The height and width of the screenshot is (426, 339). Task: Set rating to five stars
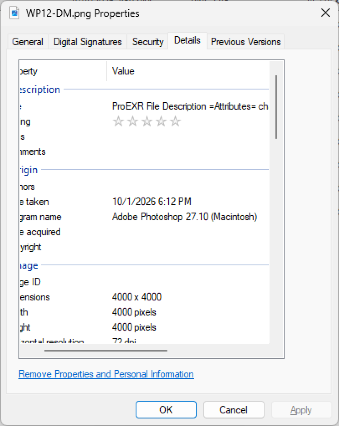175,121
